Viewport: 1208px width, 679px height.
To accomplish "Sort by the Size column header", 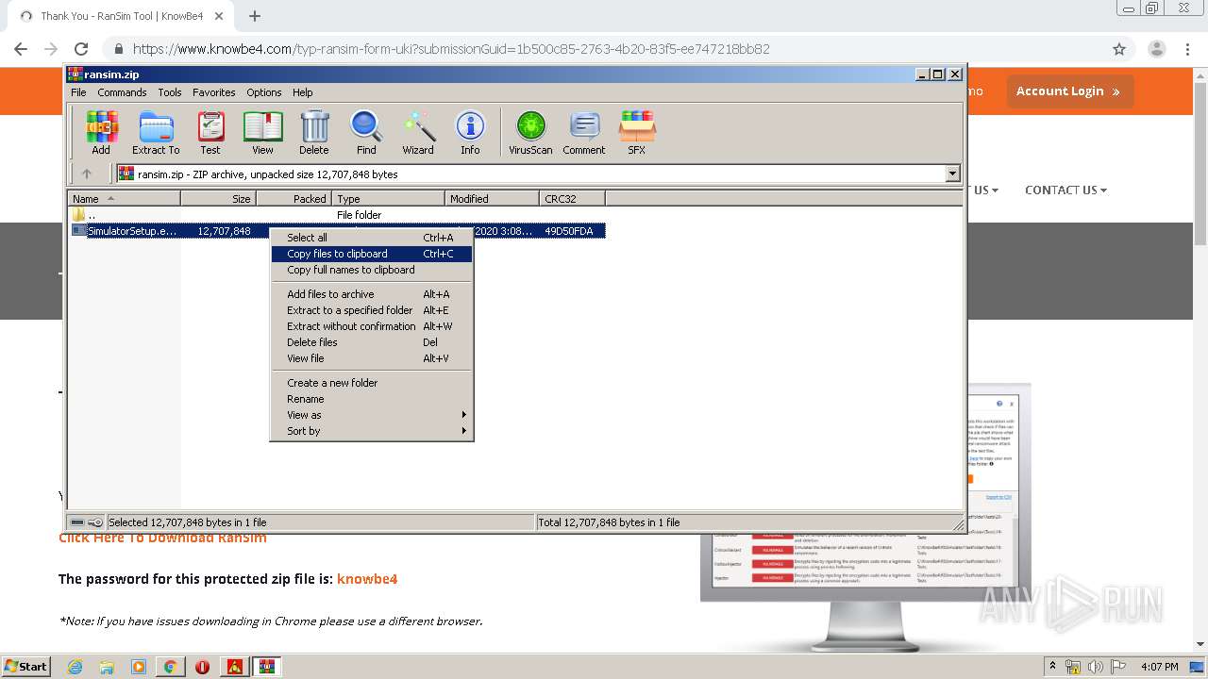I will (x=218, y=198).
